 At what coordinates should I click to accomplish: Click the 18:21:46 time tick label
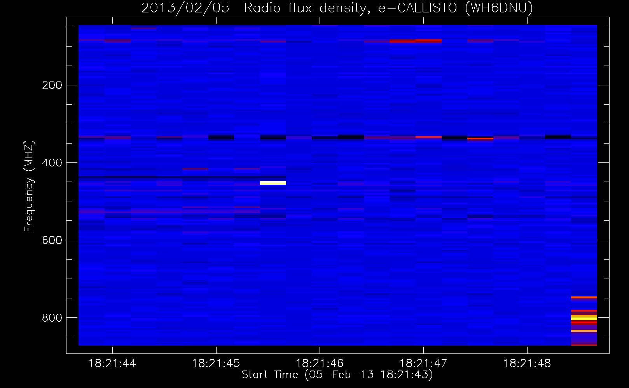(320, 363)
